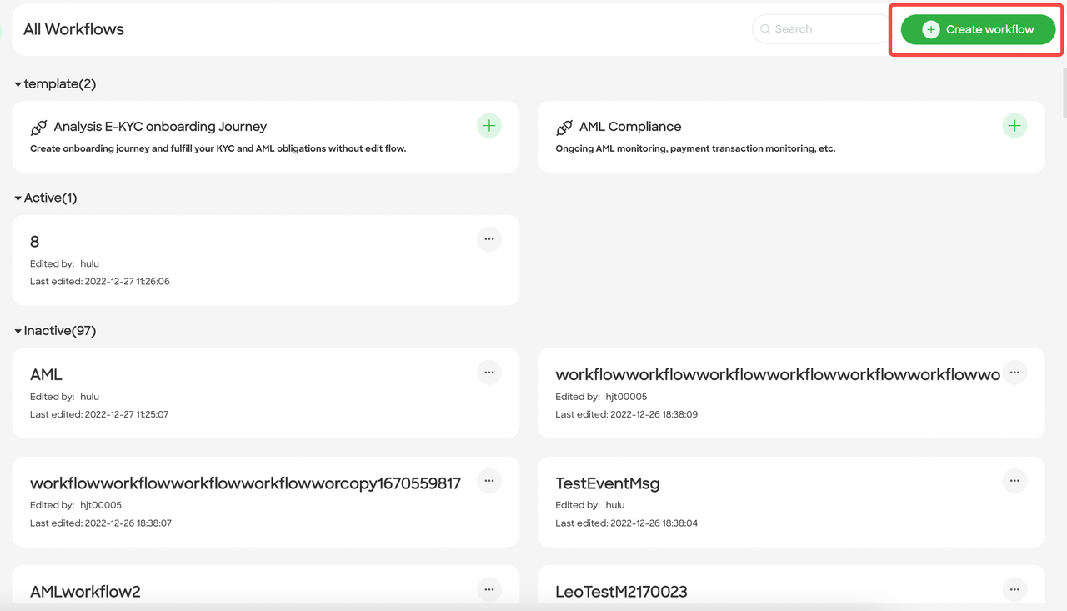
Task: Click the All Workflows heading
Action: click(73, 28)
